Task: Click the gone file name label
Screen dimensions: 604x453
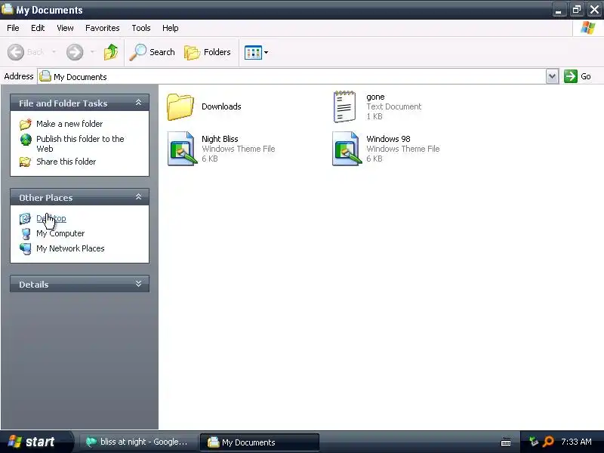Action: pyautogui.click(x=375, y=97)
